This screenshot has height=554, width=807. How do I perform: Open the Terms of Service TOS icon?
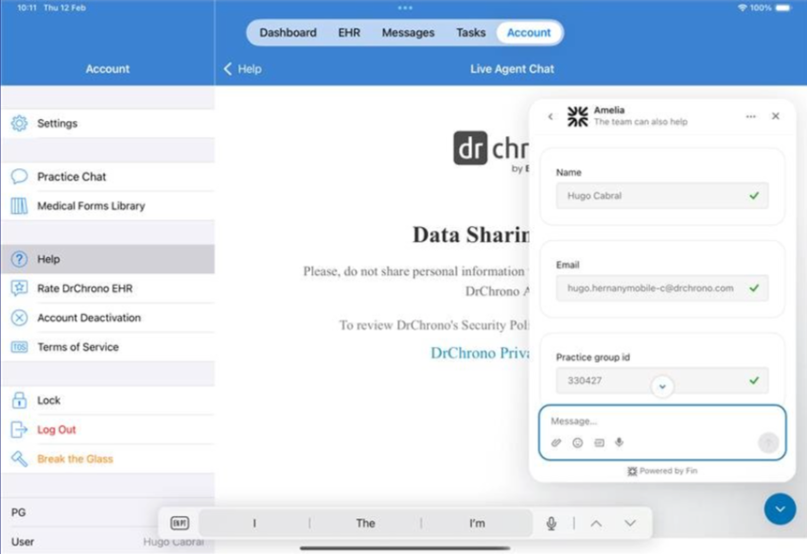tap(19, 347)
